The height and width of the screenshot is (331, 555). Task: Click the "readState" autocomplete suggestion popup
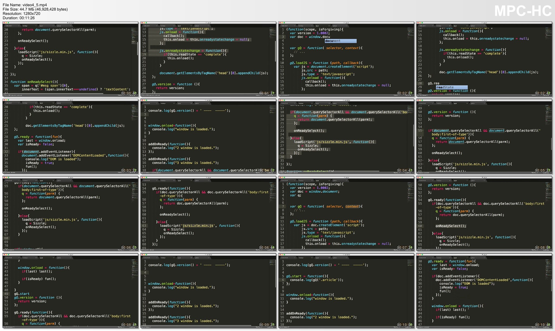tap(452, 87)
